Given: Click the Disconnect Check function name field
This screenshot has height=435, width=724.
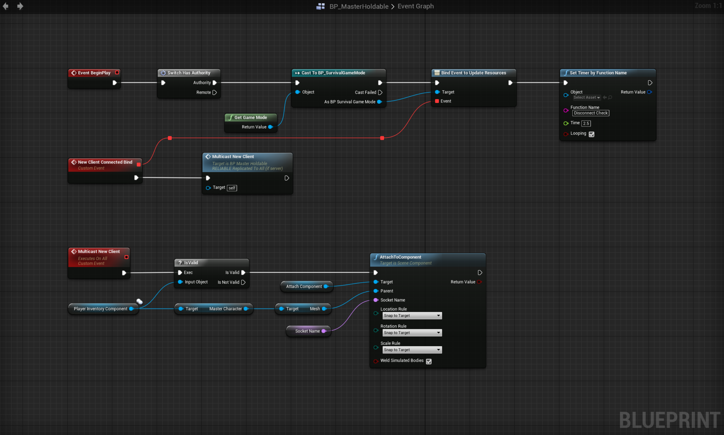Looking at the screenshot, I should (x=590, y=113).
